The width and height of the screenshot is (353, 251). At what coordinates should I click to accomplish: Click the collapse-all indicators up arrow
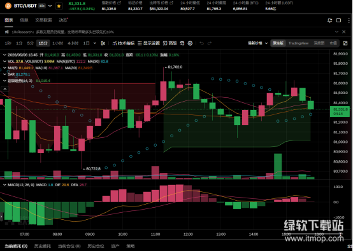click(x=5, y=89)
